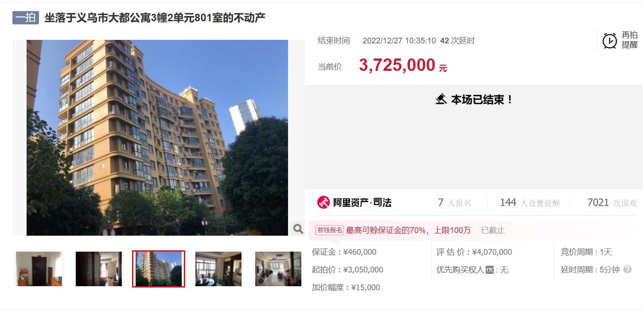Select the dark interior room thumbnail

point(99,269)
